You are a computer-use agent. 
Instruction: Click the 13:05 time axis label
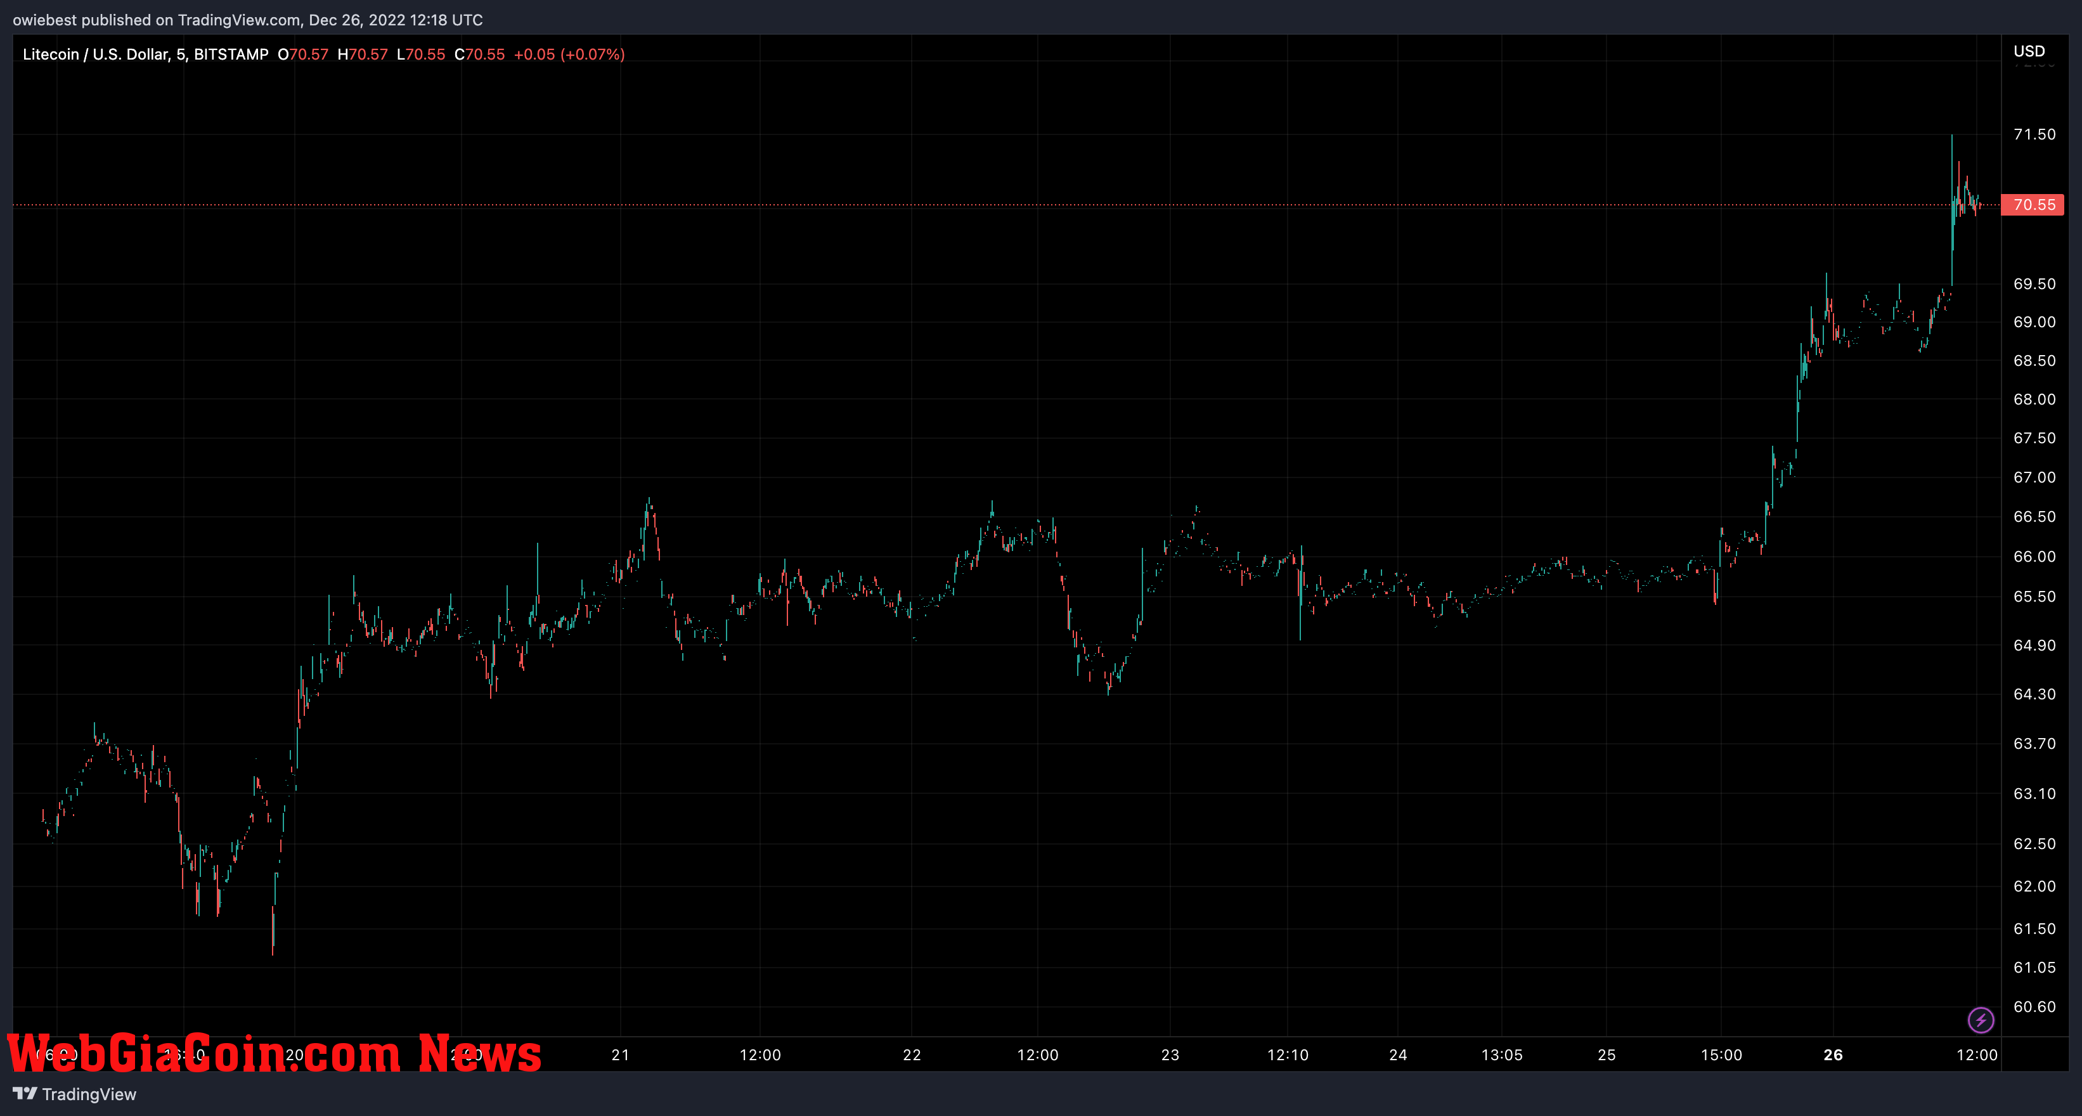(1502, 1054)
